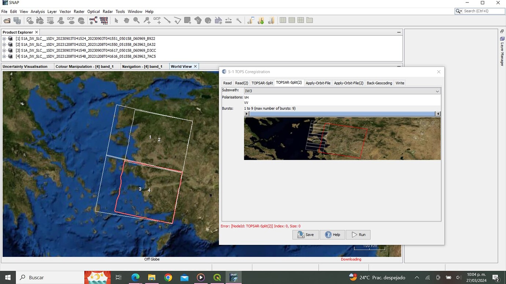This screenshot has width=506, height=284.
Task: Select the Pan hand tool
Action: tap(126, 20)
